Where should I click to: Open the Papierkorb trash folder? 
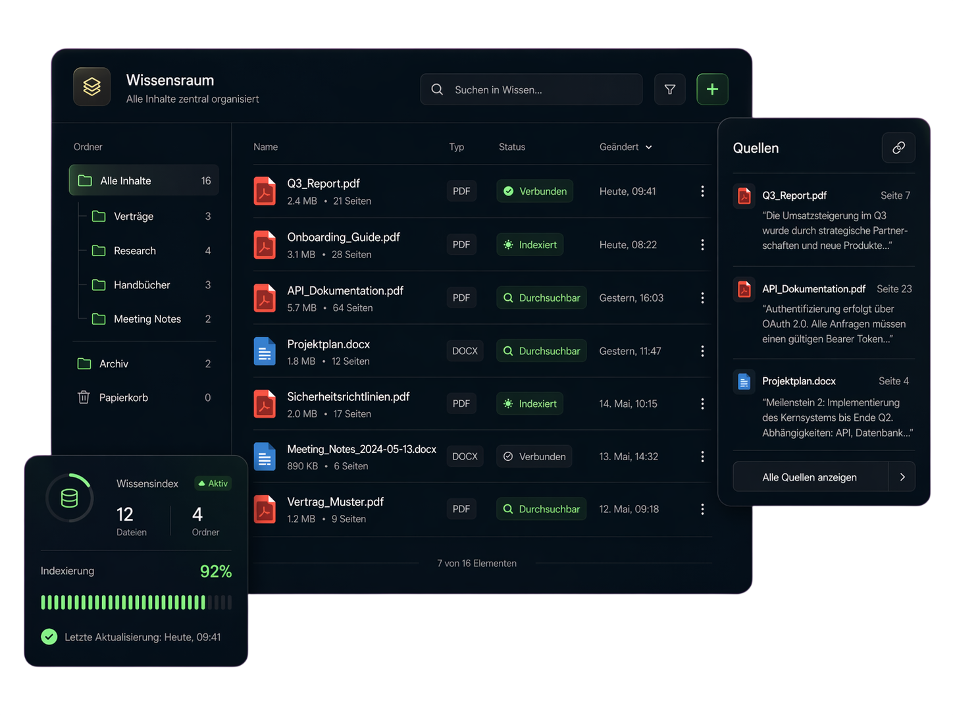[123, 398]
